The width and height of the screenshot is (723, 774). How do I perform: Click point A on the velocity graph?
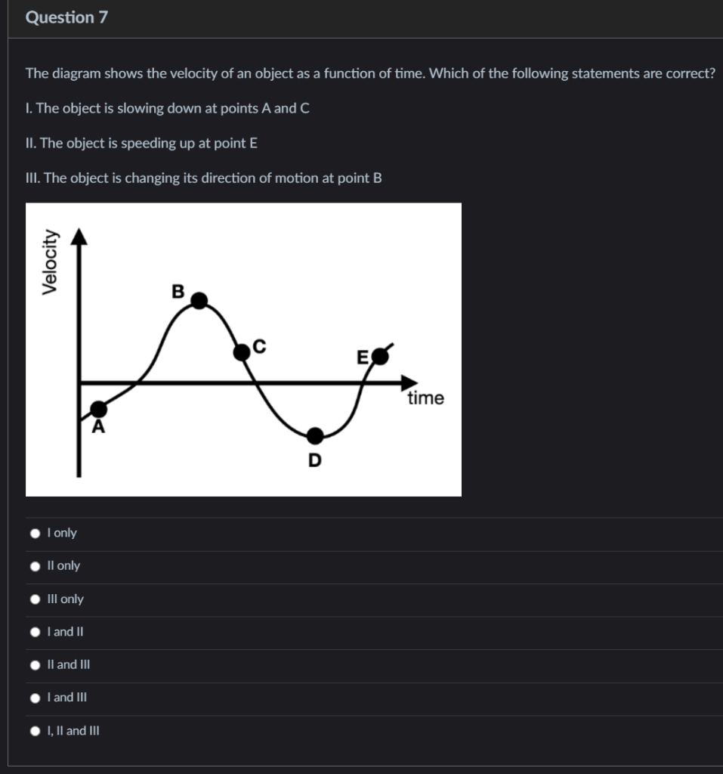99,408
